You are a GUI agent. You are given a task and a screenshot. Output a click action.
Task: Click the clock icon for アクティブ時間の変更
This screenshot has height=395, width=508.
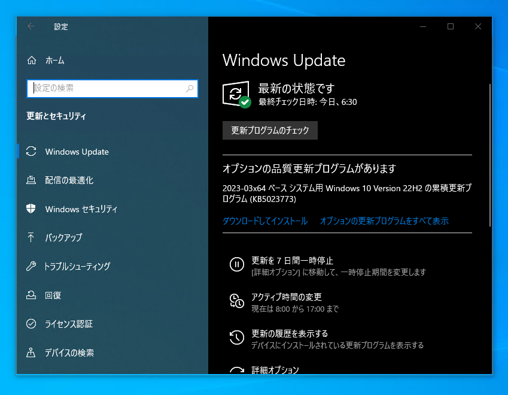tap(236, 299)
